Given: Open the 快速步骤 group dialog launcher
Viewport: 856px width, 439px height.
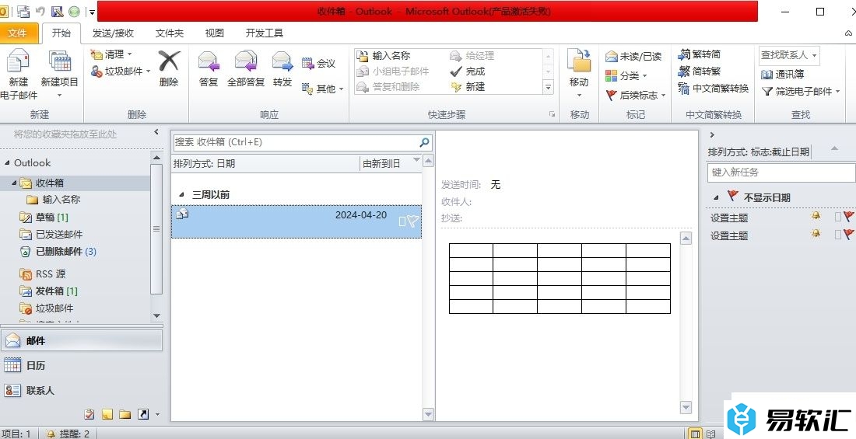Looking at the screenshot, I should pos(552,114).
